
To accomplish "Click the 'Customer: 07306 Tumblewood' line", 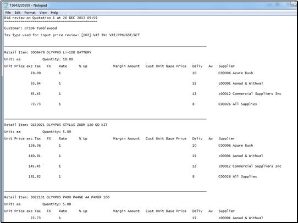I will click(30, 28).
